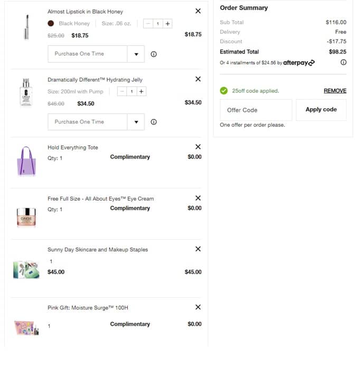356x370 pixels.
Task: Increase quantity of Hydrating Jelly
Action: [141, 91]
